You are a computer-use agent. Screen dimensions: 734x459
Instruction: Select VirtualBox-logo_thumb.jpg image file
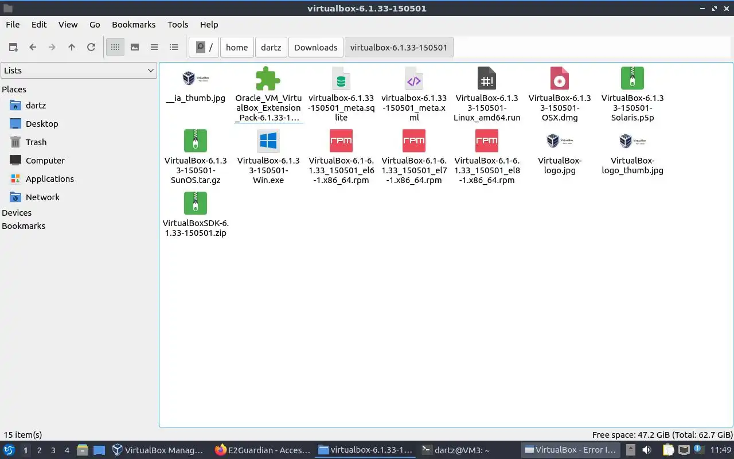(x=633, y=153)
